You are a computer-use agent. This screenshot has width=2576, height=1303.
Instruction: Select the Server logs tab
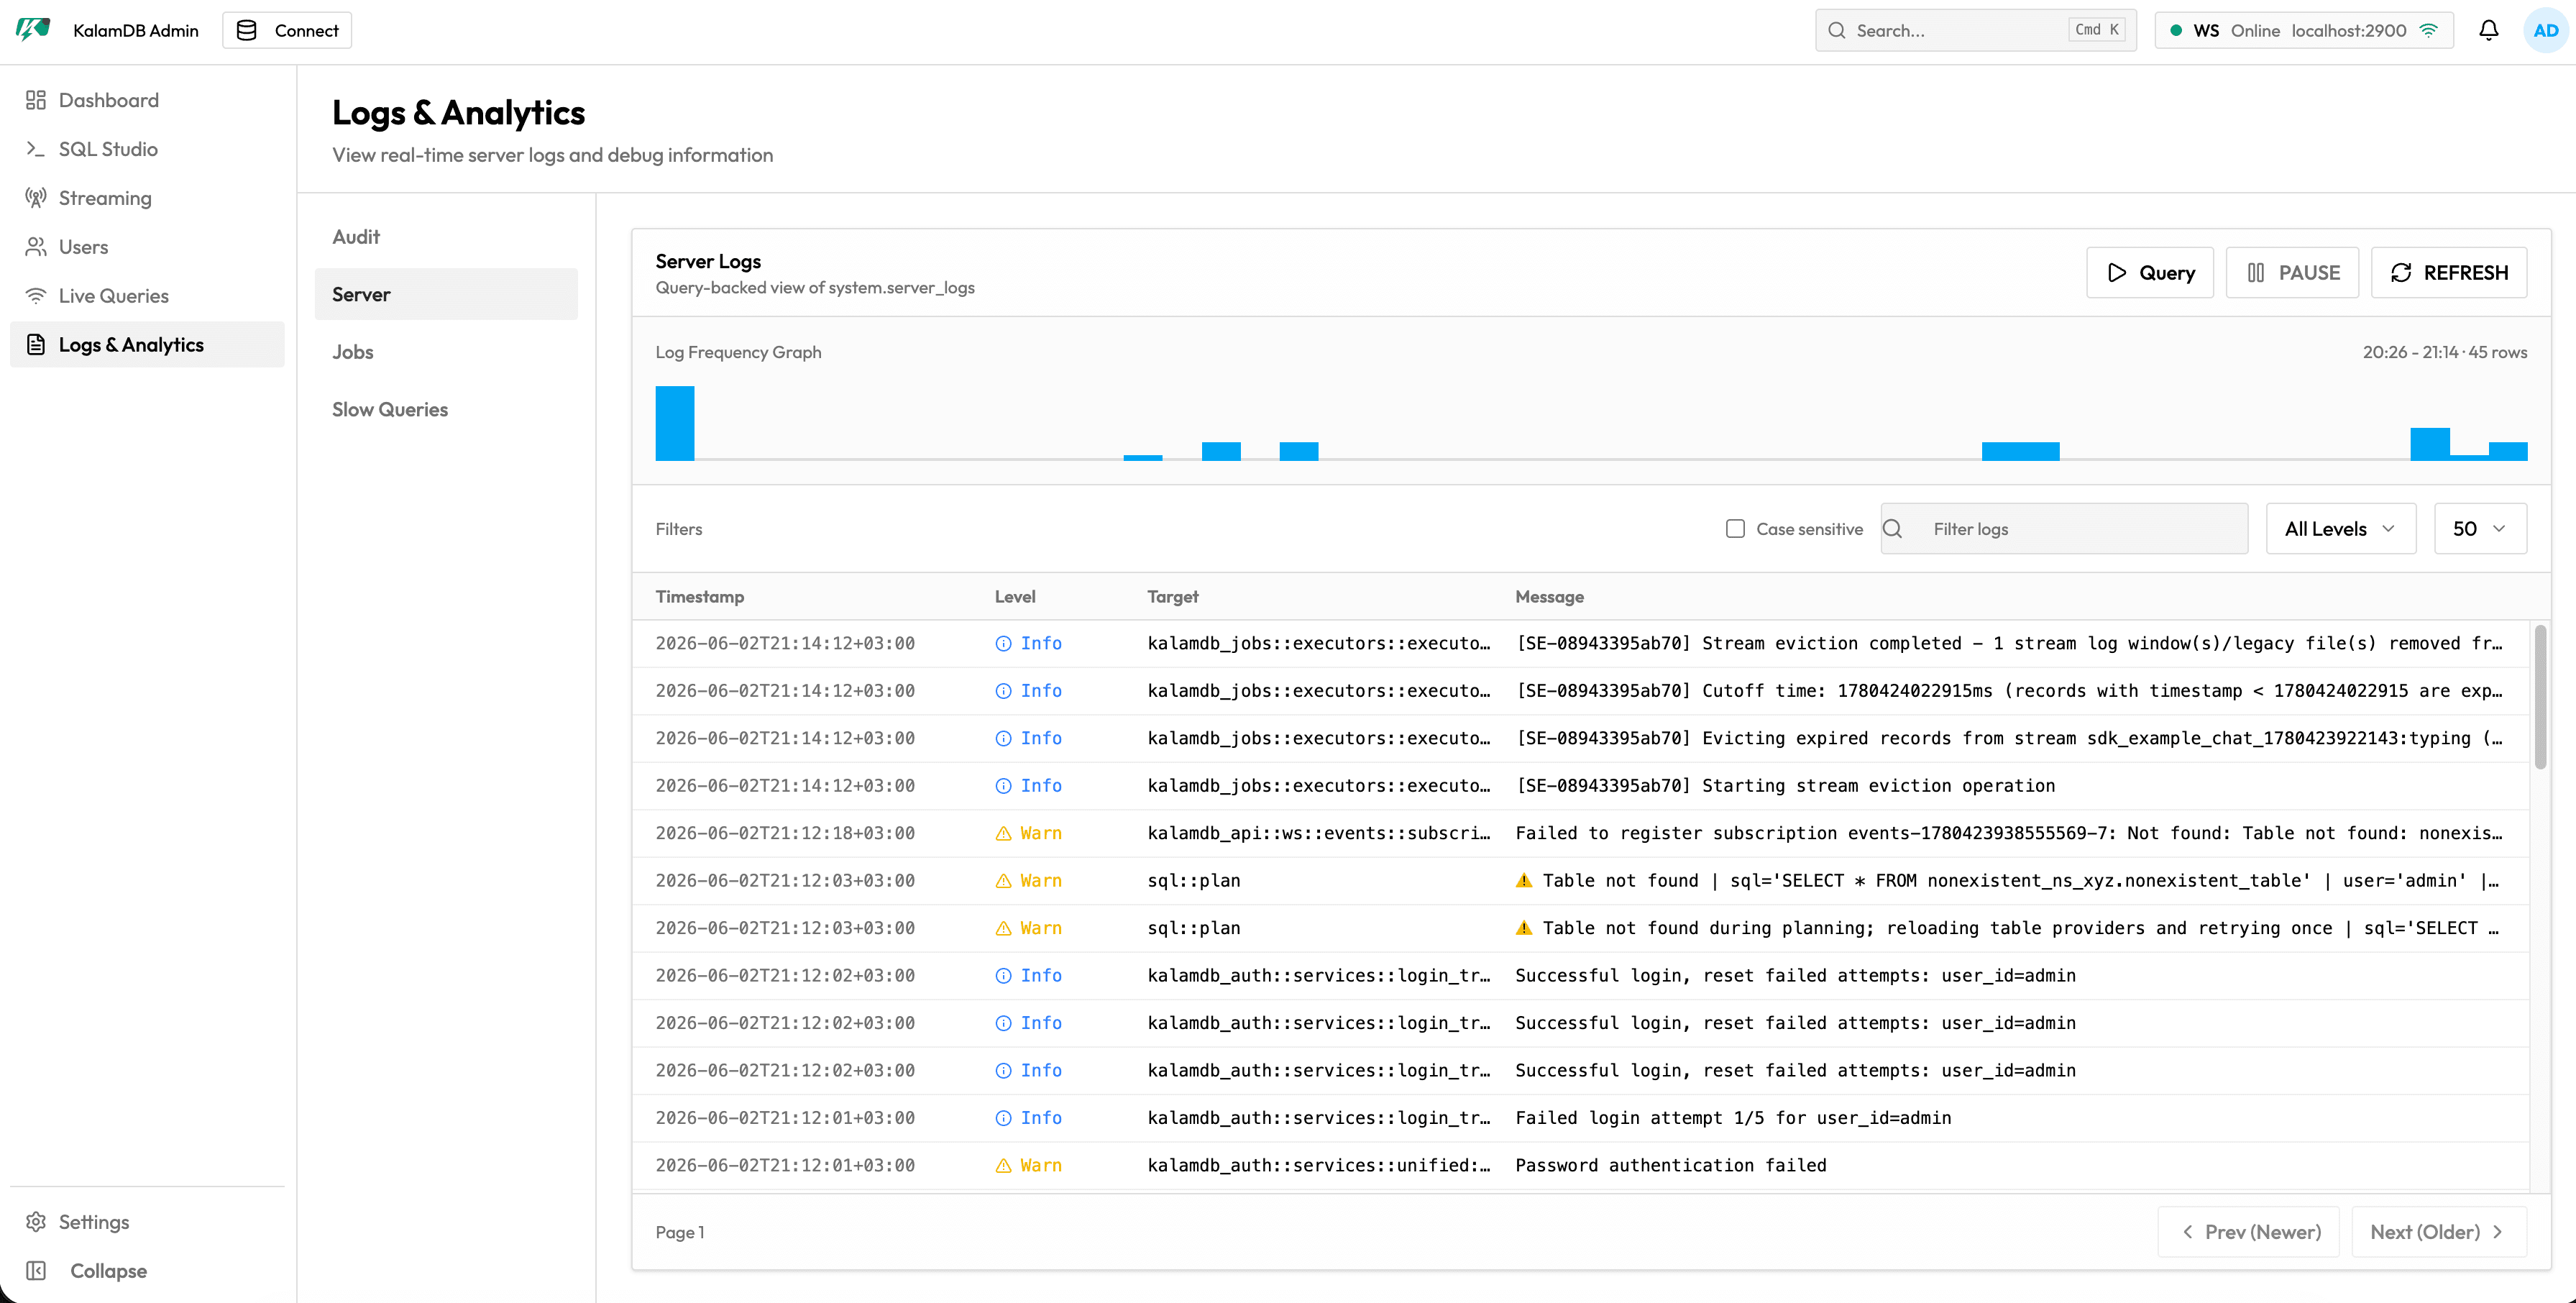pyautogui.click(x=446, y=294)
